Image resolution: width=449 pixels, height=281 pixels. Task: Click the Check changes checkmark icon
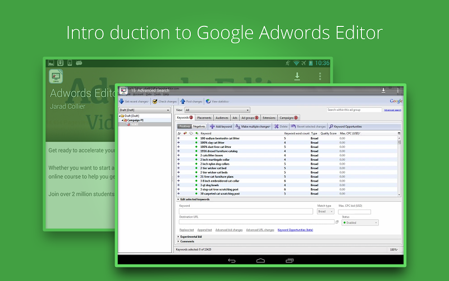pyautogui.click(x=155, y=101)
